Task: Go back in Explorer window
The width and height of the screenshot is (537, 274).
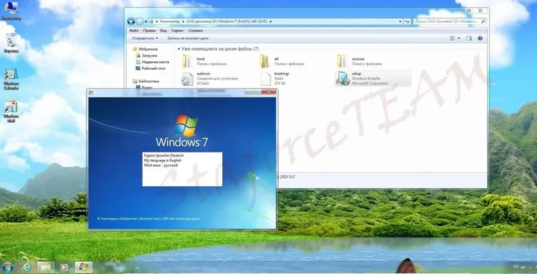Action: (x=131, y=21)
